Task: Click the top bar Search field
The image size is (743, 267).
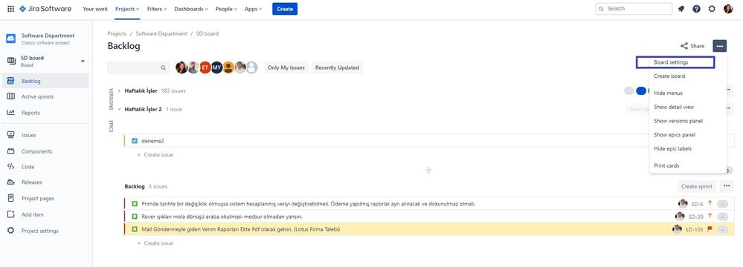Action: [x=634, y=8]
